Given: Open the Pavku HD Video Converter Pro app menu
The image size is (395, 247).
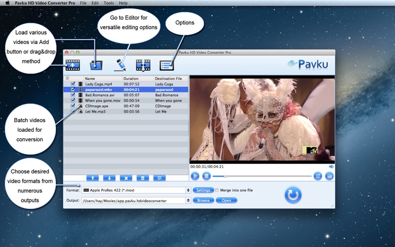Looking at the screenshot, I should click(x=45, y=3).
